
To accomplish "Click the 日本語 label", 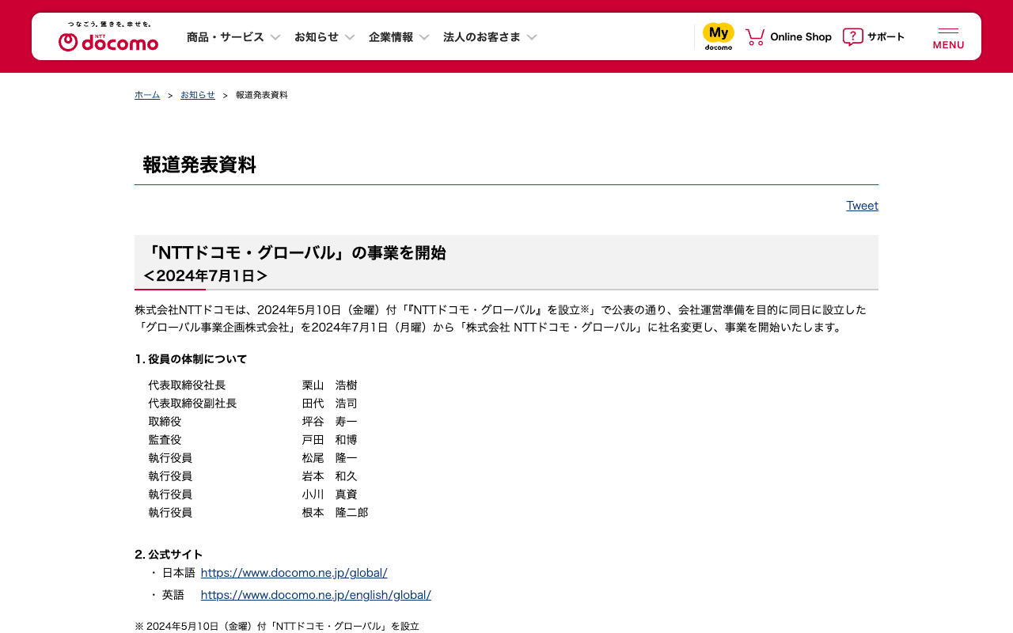I will 179,573.
